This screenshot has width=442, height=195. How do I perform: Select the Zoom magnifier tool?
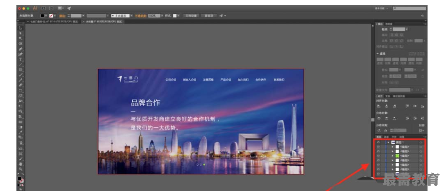coord(20,169)
